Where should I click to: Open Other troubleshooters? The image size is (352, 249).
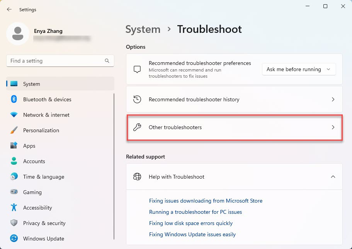(234, 127)
